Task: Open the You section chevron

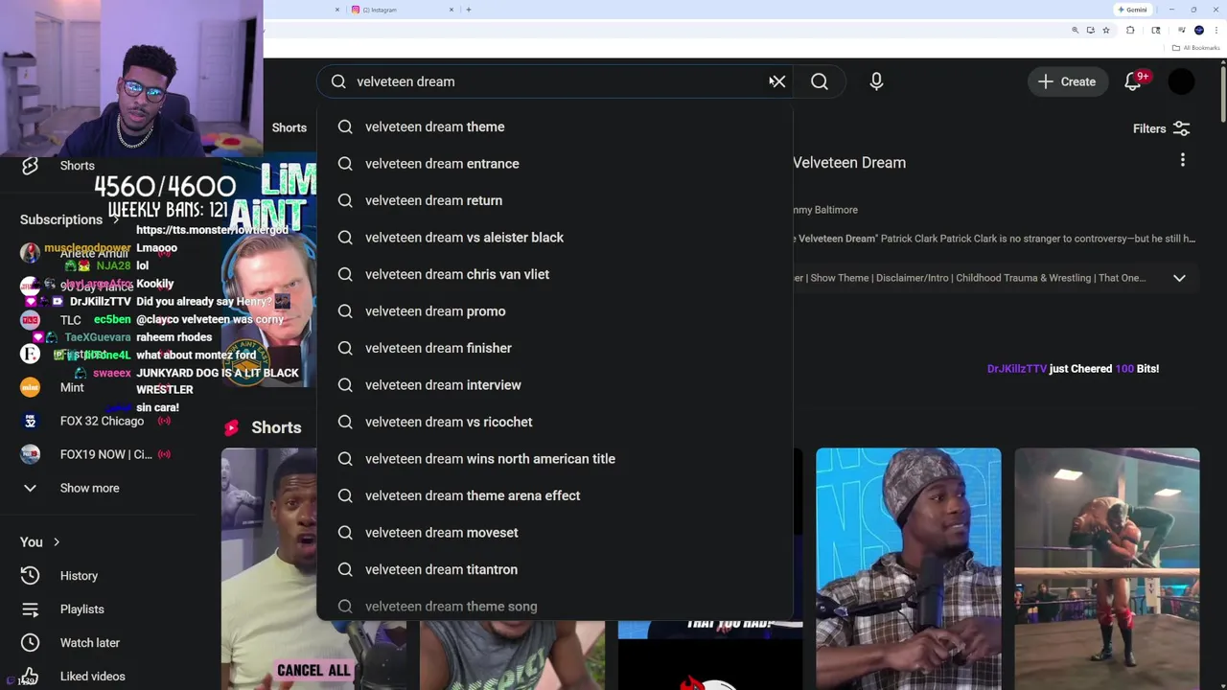Action: [x=57, y=542]
